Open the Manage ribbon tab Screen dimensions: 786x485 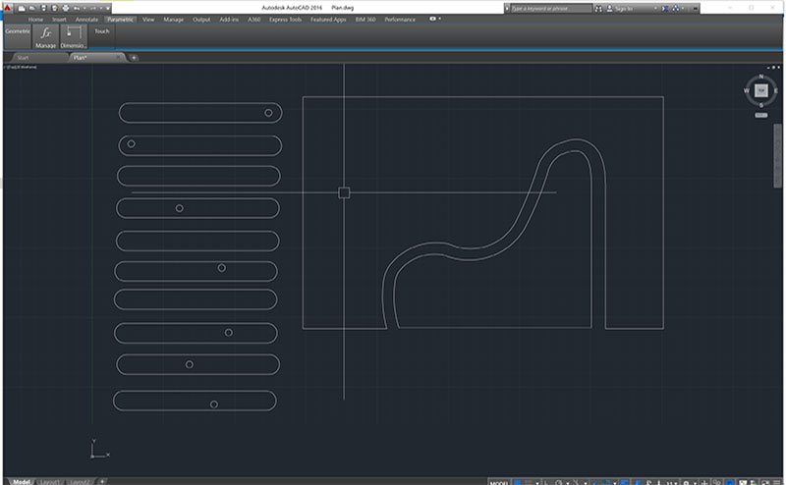pyautogui.click(x=174, y=20)
